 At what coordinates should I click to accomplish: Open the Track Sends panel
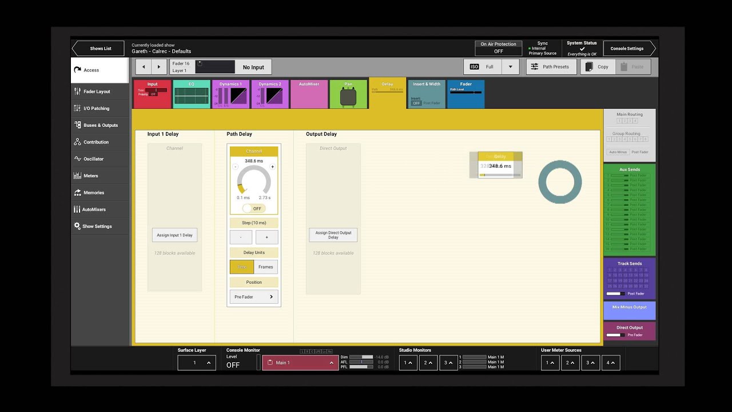tap(630, 278)
